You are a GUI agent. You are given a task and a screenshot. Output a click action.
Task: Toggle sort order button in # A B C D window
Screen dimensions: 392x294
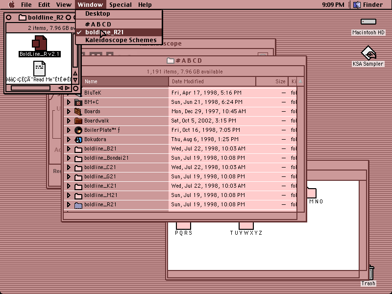(x=300, y=81)
